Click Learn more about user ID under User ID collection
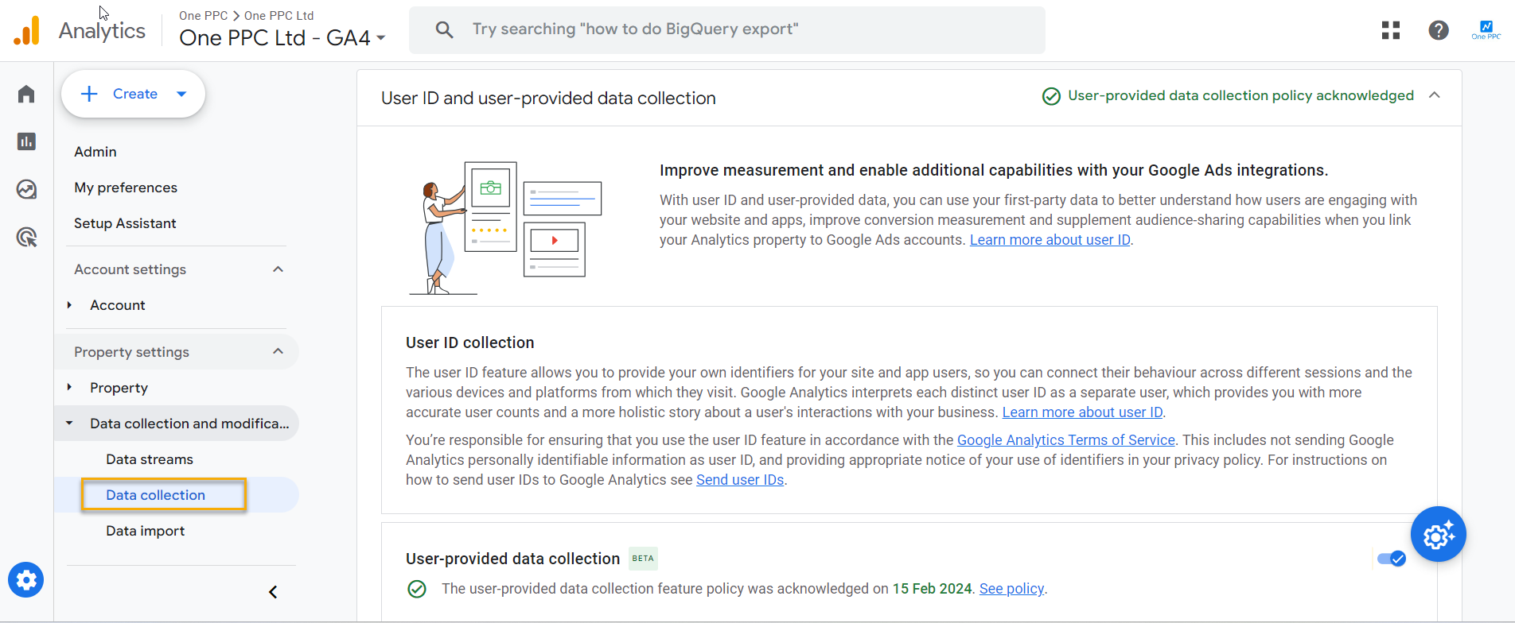This screenshot has height=623, width=1515. click(x=1082, y=412)
